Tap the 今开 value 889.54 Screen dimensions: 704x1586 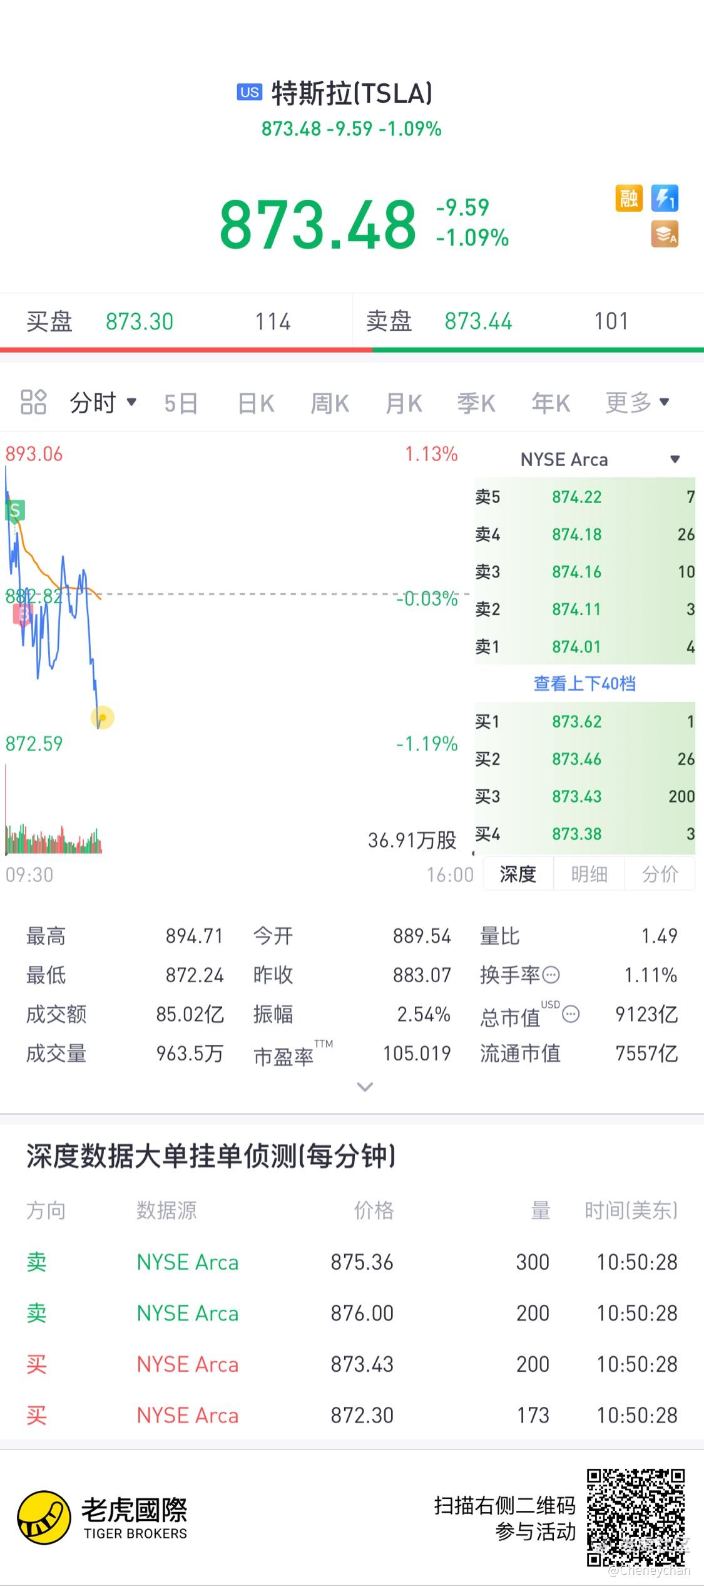click(x=422, y=936)
